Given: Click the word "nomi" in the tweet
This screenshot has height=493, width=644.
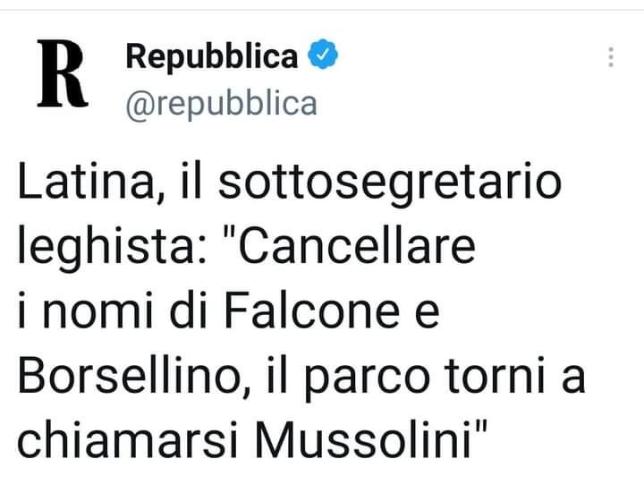Looking at the screenshot, I should click(x=98, y=312).
